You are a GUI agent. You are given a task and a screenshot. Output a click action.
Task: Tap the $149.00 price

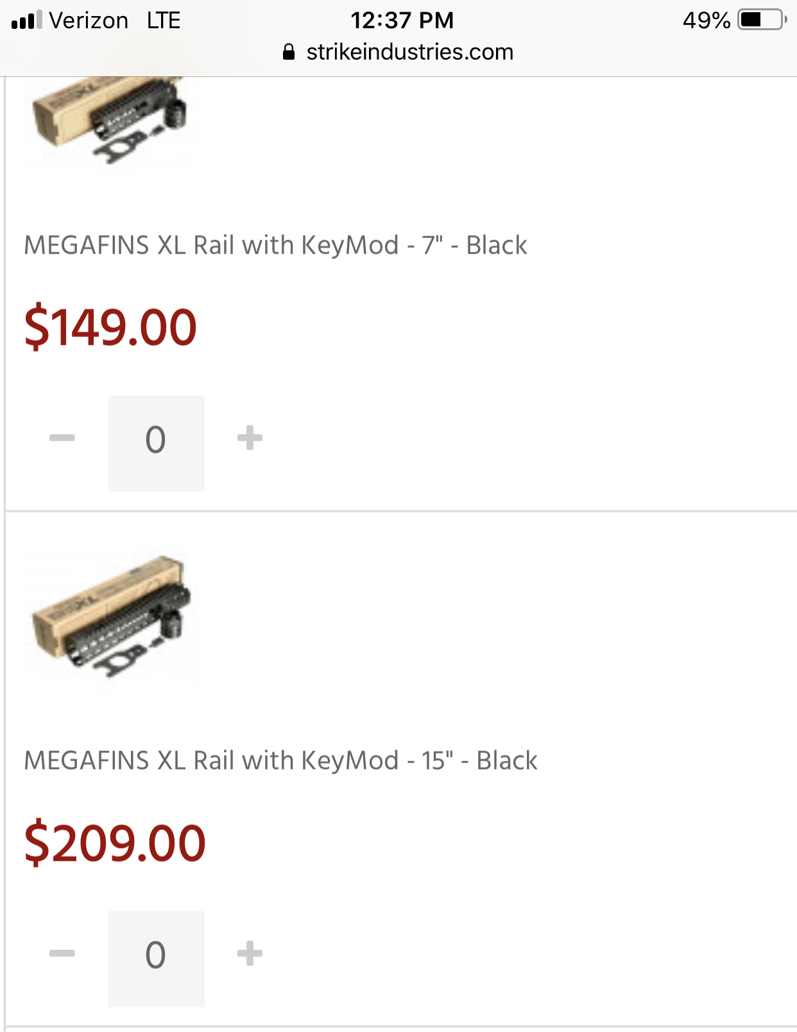click(110, 327)
